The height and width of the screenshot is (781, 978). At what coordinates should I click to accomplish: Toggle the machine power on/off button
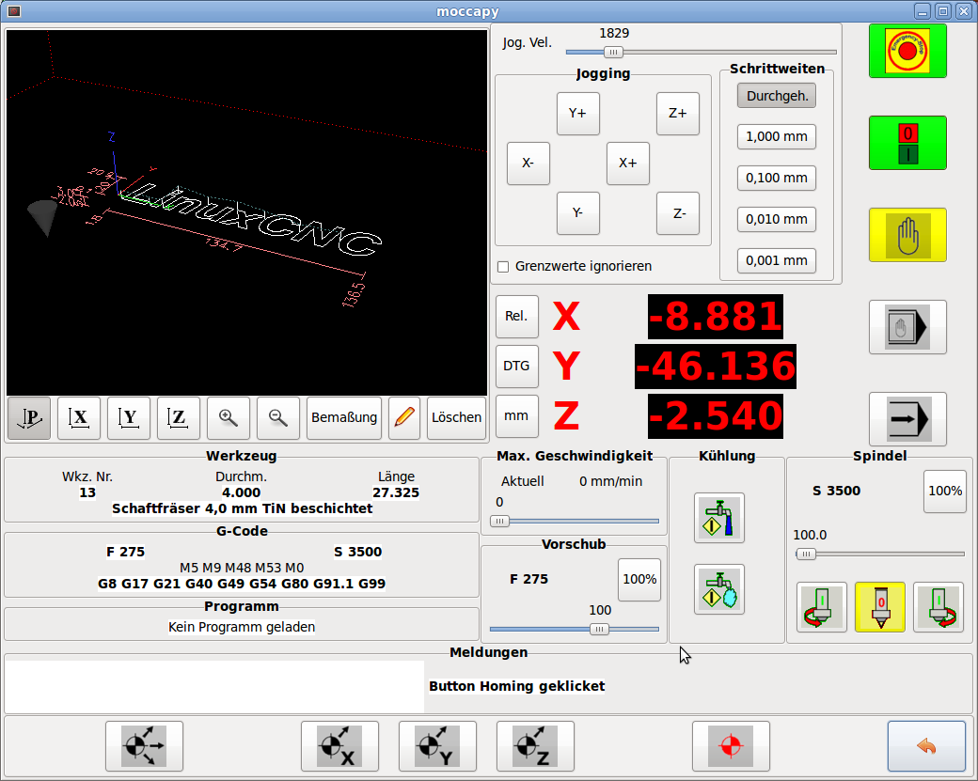pos(907,143)
